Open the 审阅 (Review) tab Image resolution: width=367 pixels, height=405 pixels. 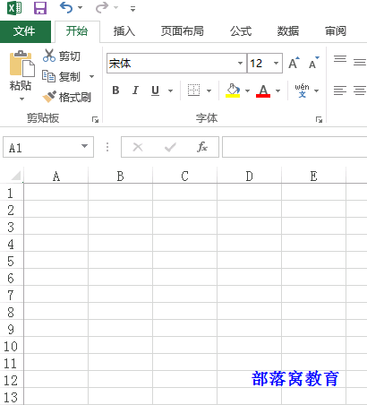336,31
